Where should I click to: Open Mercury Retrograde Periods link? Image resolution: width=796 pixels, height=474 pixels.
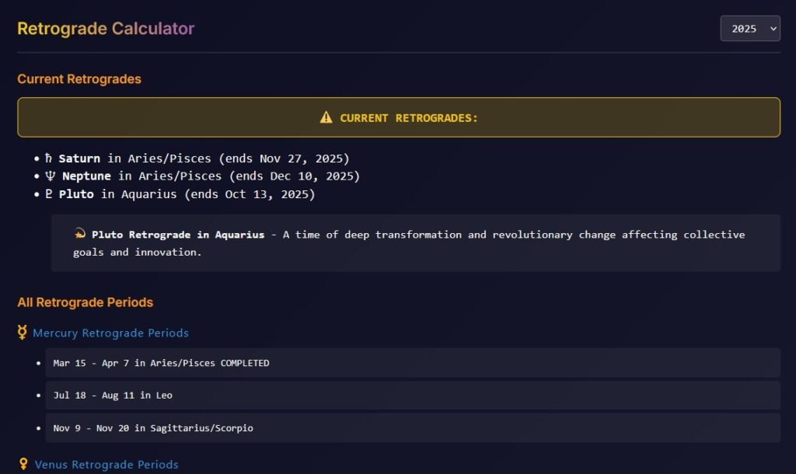(110, 333)
